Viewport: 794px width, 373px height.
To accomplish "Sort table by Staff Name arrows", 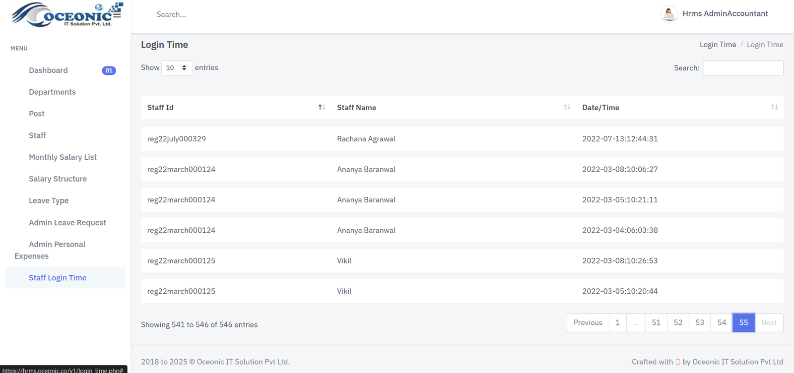I will tap(567, 107).
